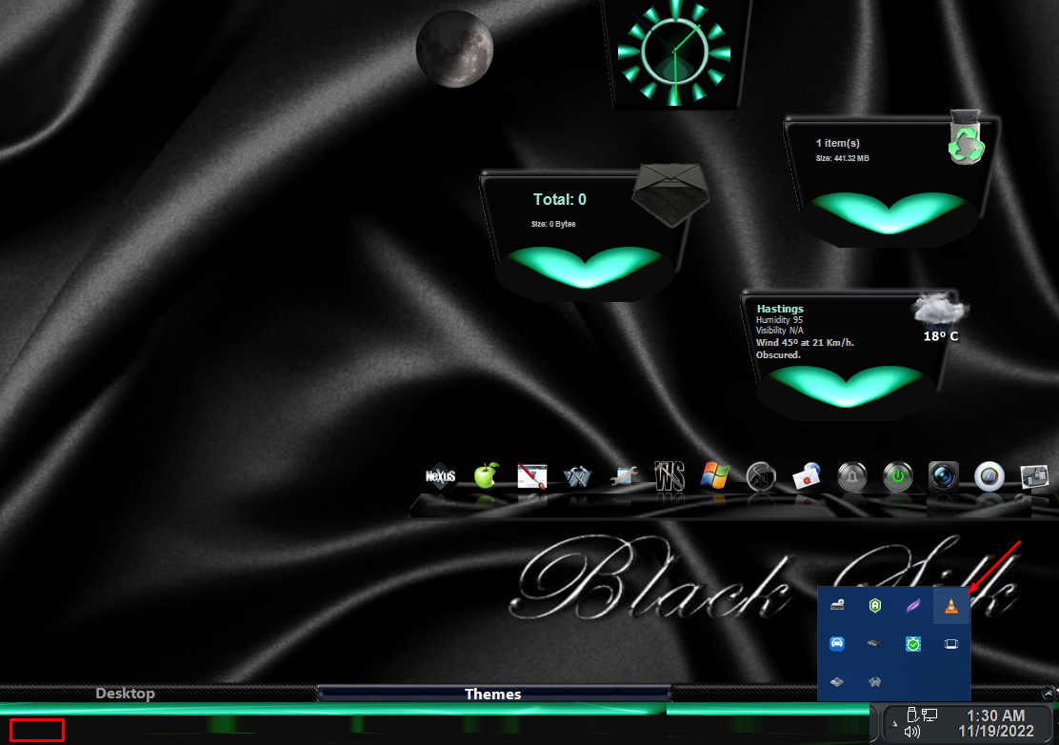The height and width of the screenshot is (745, 1059).
Task: Click the blue car tray icon
Action: (x=836, y=644)
